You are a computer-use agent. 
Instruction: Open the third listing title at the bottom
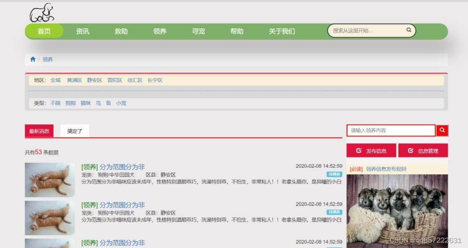click(x=122, y=243)
